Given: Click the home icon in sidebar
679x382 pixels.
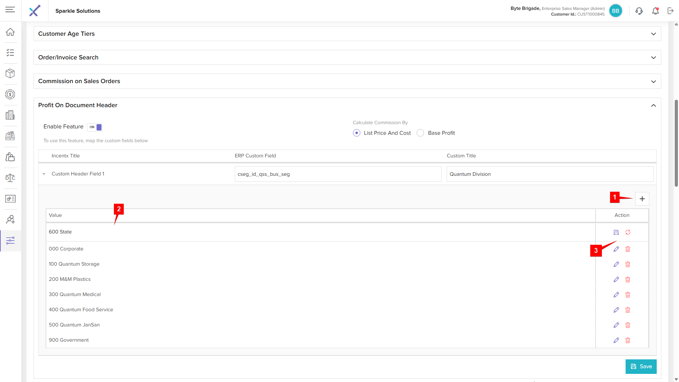Looking at the screenshot, I should pyautogui.click(x=10, y=32).
